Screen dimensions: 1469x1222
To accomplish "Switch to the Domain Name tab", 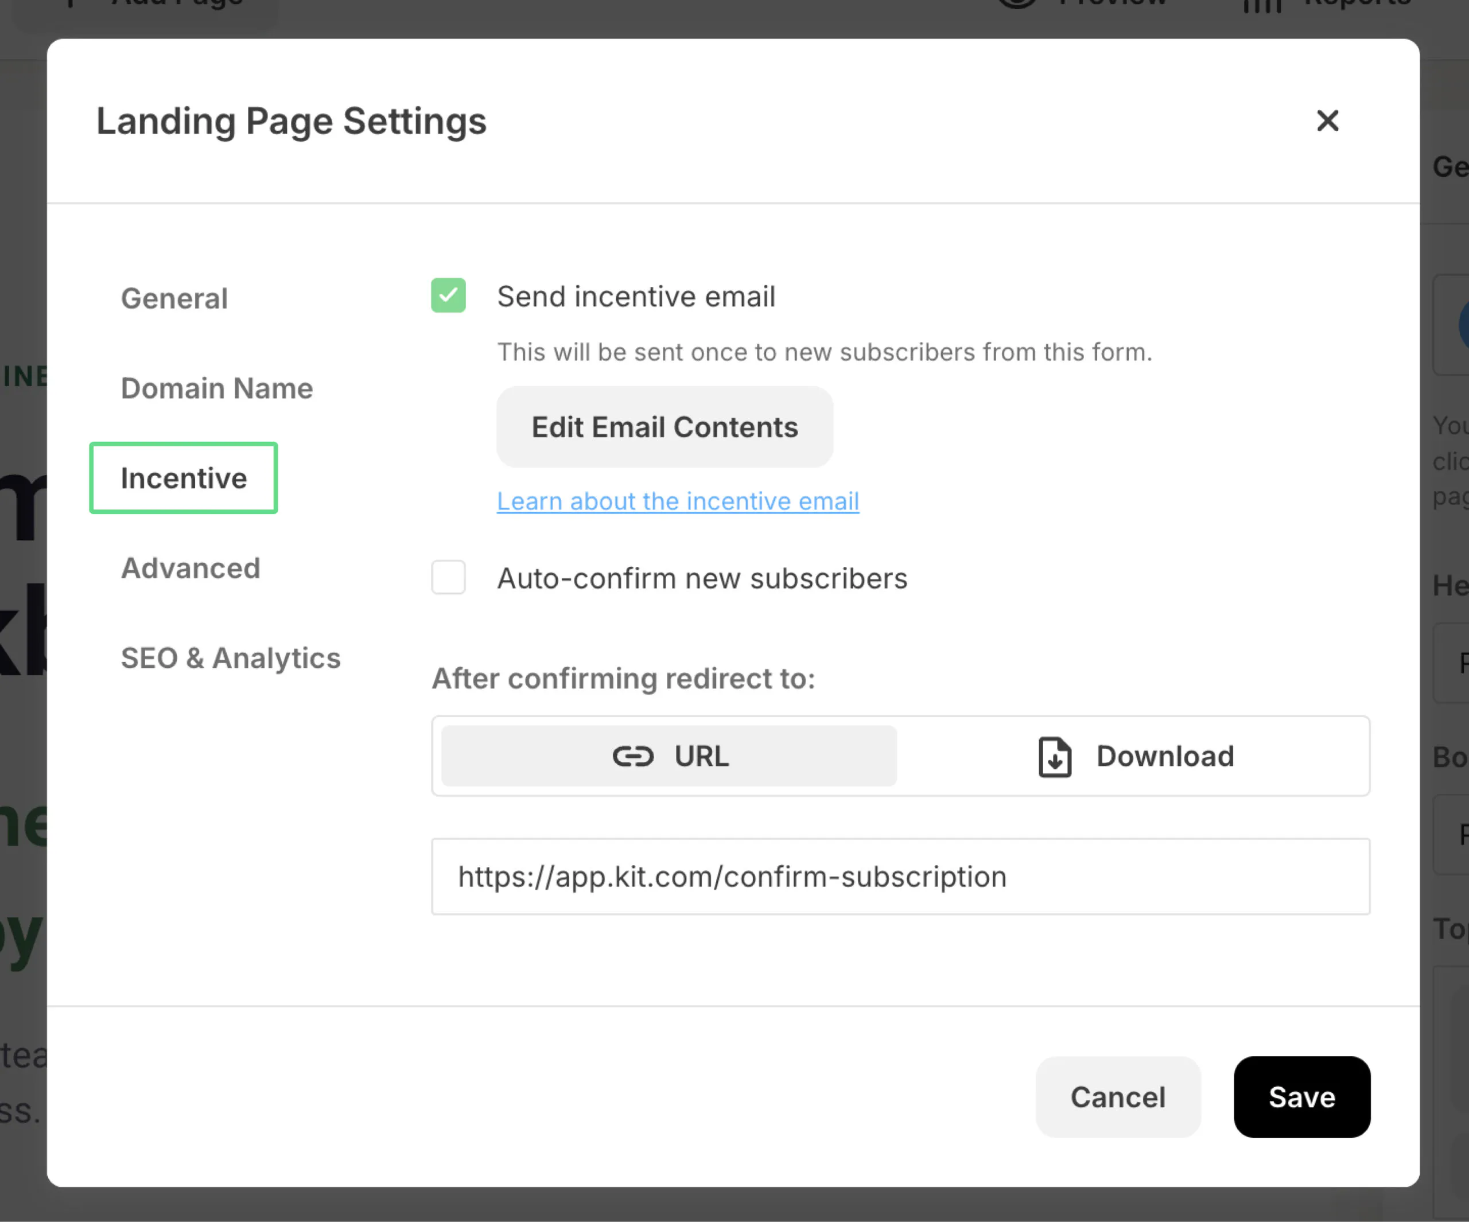I will [216, 388].
